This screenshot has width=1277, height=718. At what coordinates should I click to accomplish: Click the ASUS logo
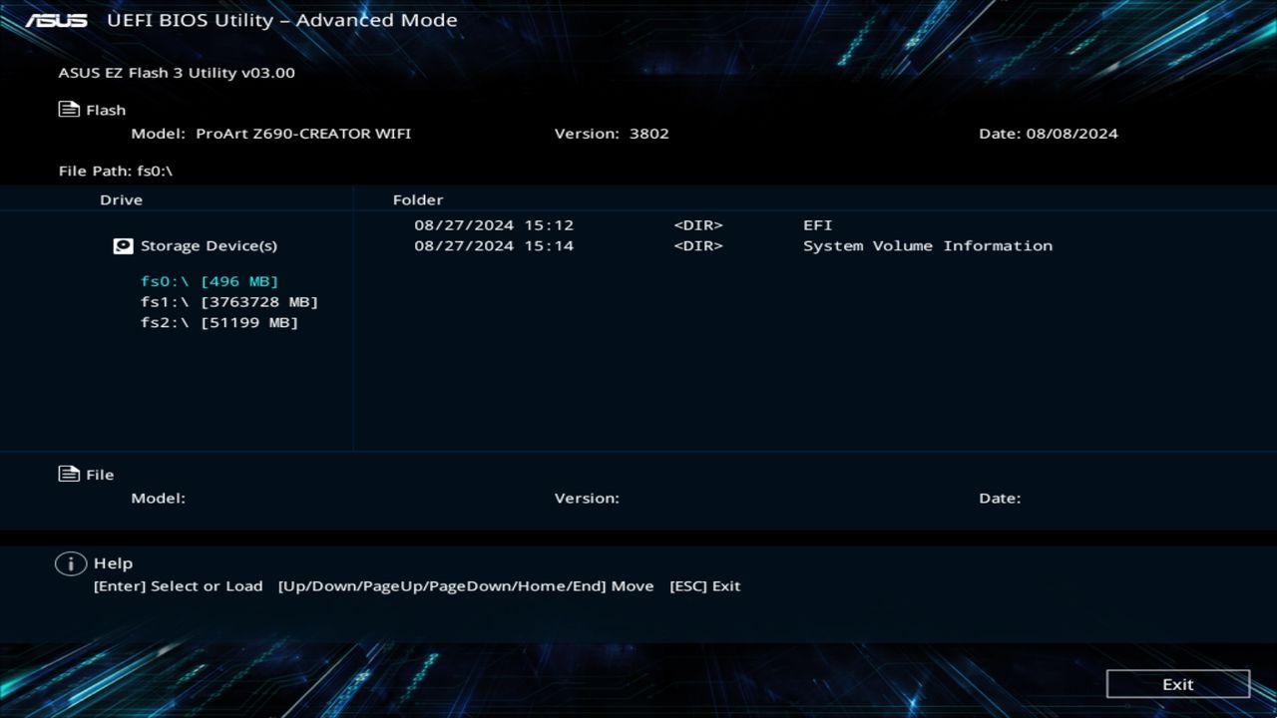point(58,19)
